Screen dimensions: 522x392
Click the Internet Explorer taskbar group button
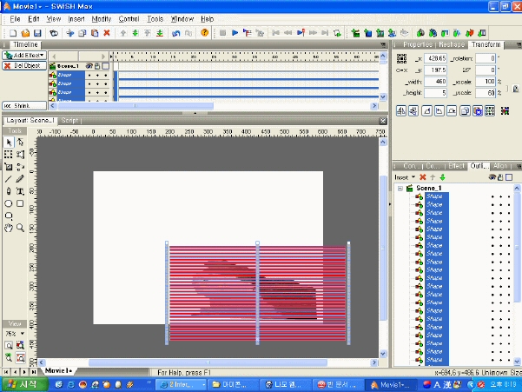(x=182, y=385)
